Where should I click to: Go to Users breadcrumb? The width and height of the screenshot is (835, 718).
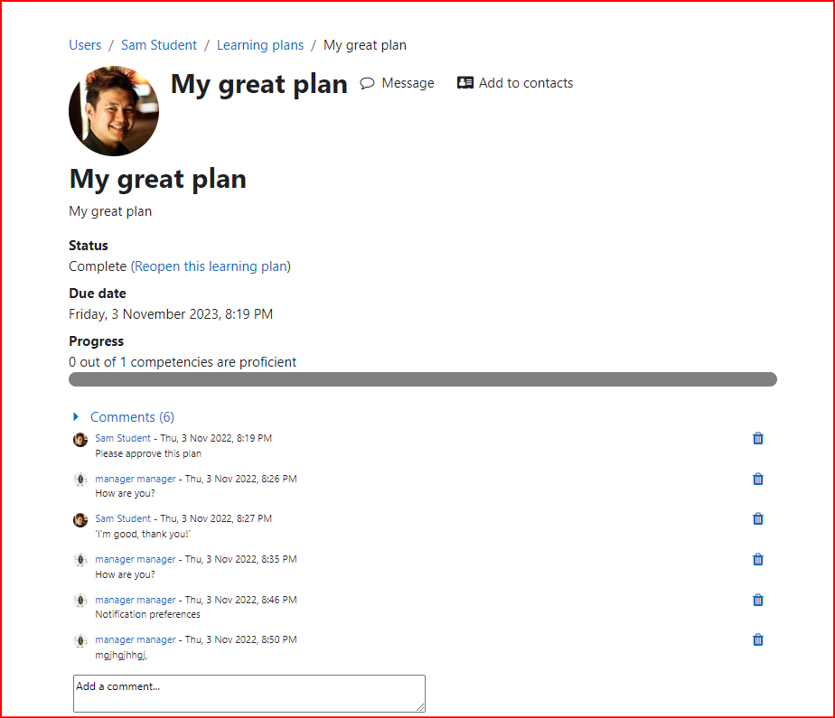[x=85, y=45]
